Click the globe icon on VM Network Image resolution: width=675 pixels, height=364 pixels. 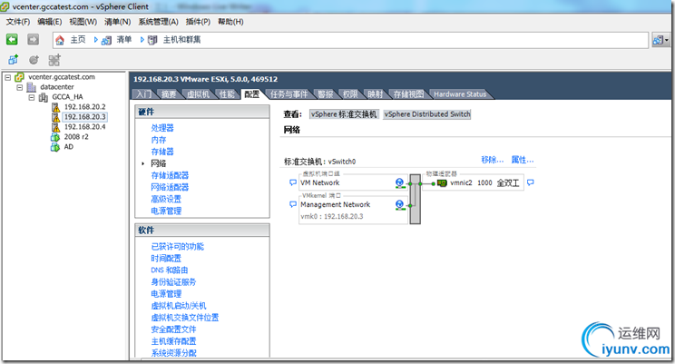tap(400, 183)
